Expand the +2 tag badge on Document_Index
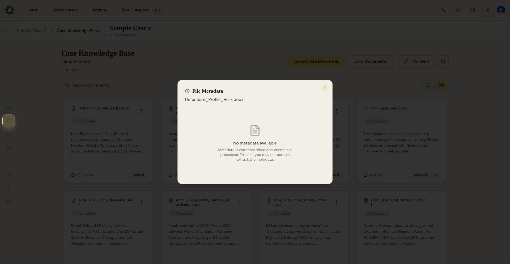The height and width of the screenshot is (264, 510). click(x=435, y=175)
